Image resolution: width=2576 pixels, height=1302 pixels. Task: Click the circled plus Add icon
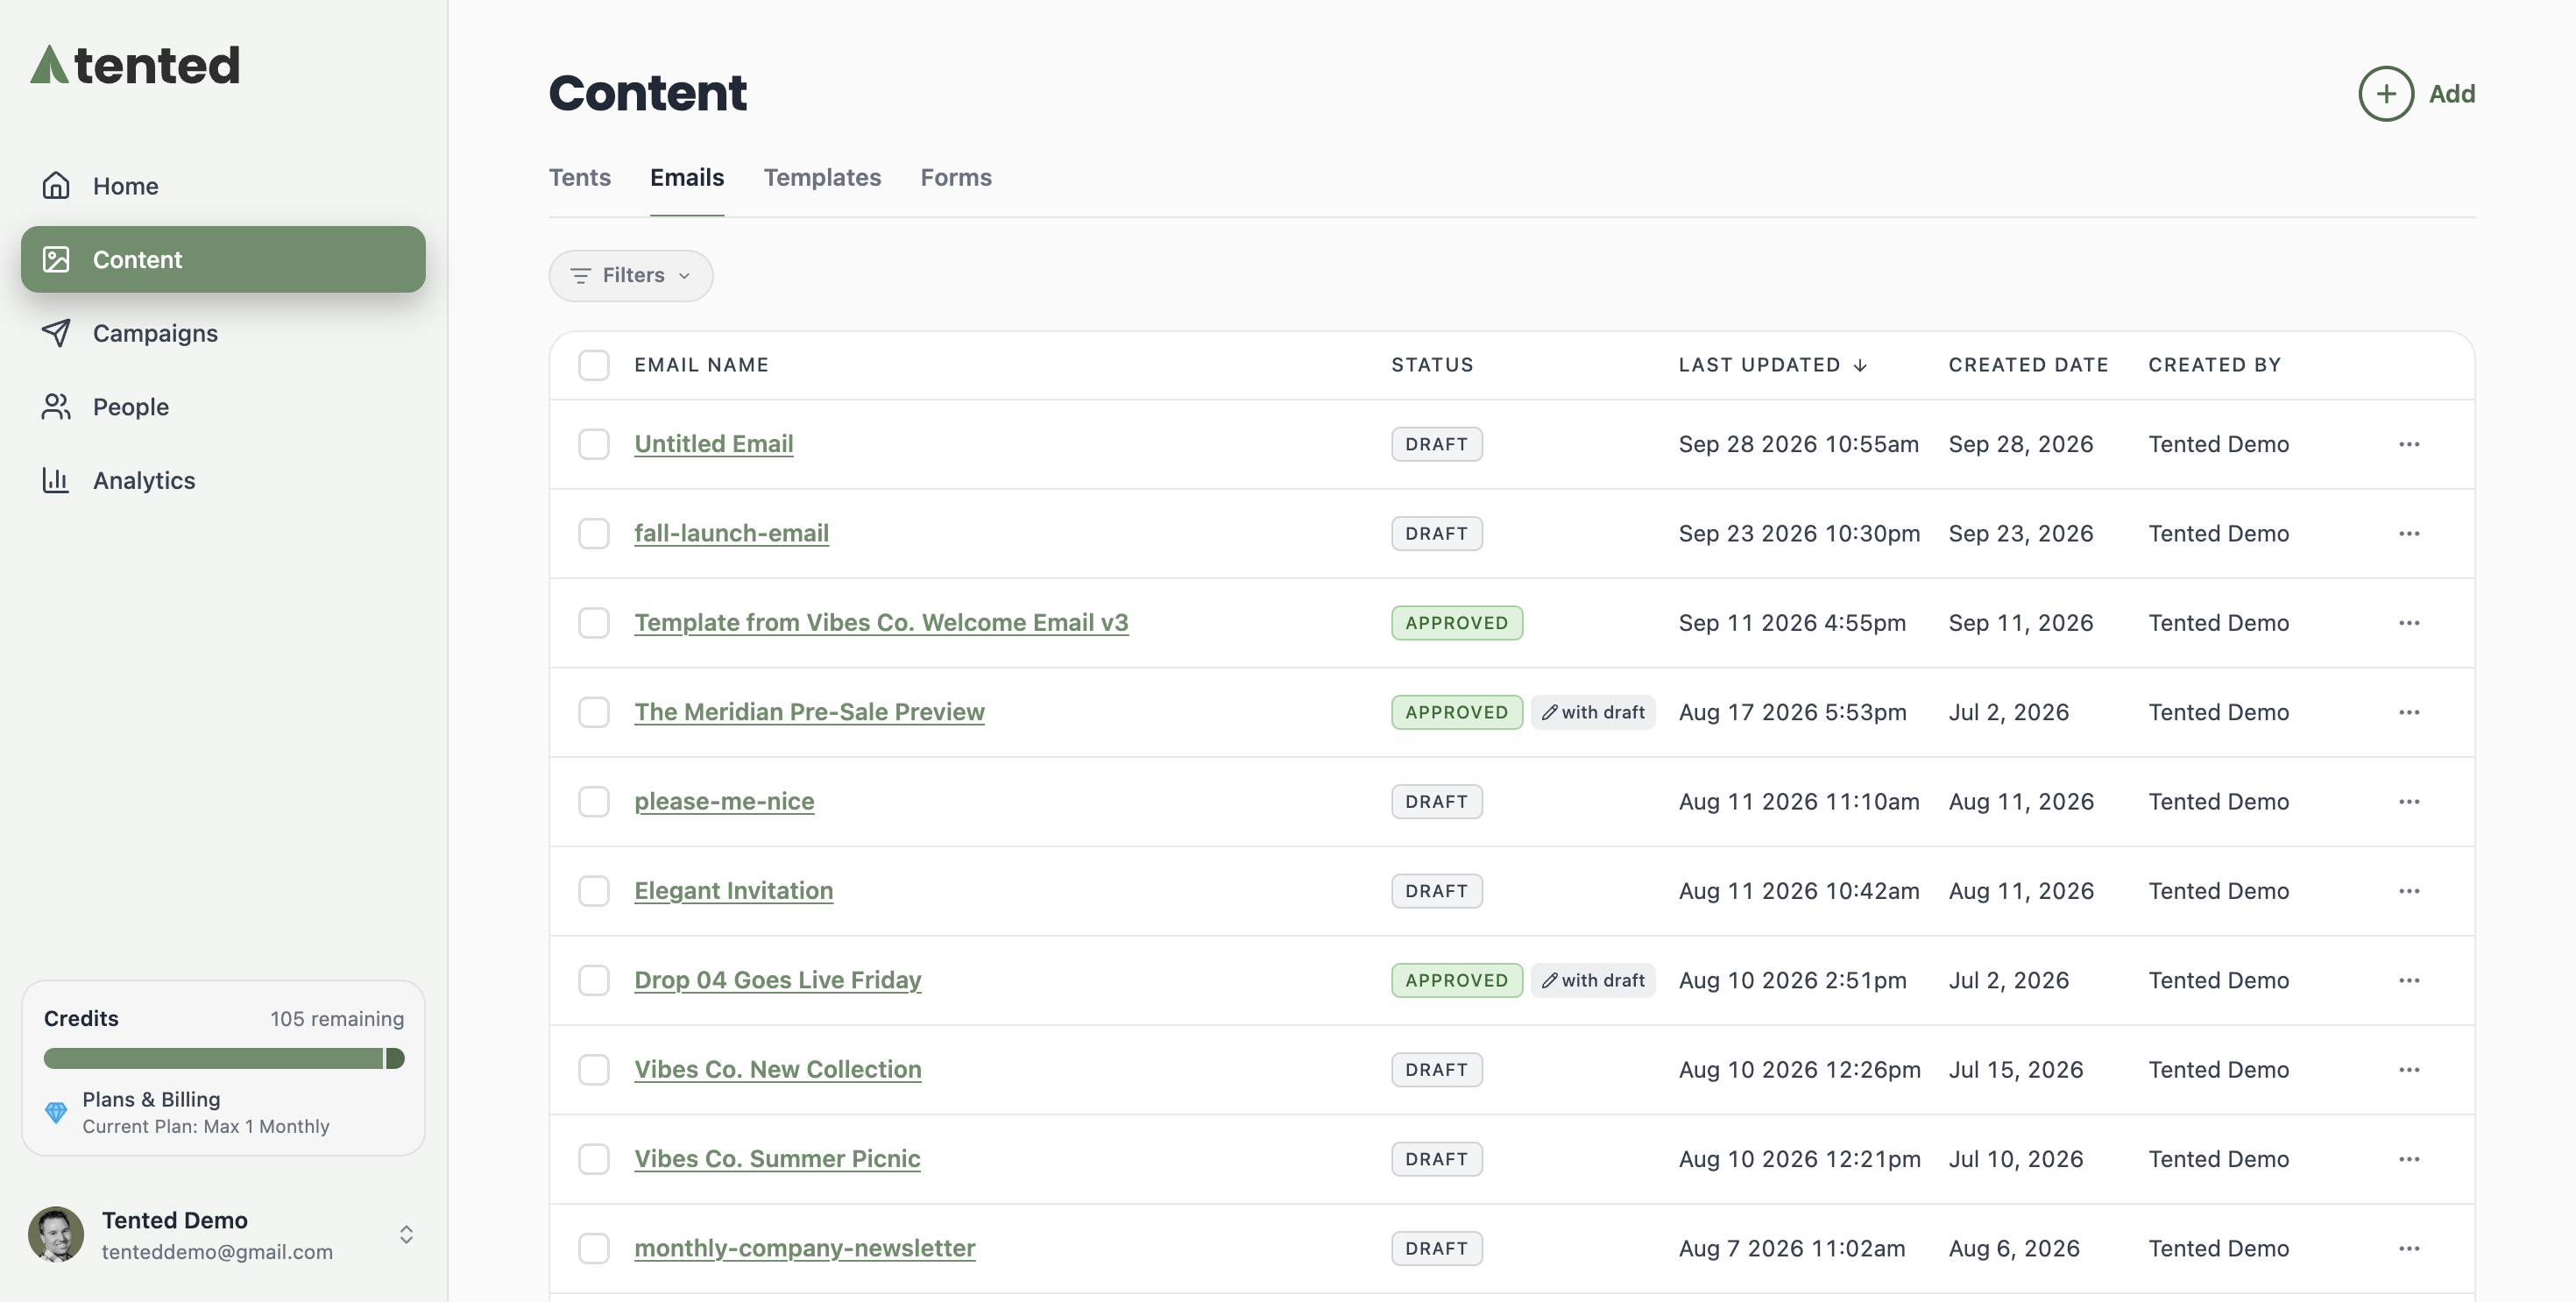(2386, 94)
